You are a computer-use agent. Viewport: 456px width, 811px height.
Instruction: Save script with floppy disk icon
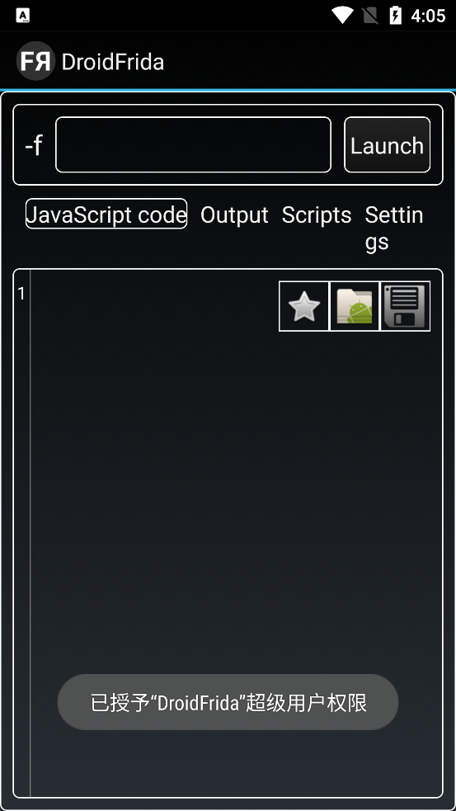tap(406, 306)
